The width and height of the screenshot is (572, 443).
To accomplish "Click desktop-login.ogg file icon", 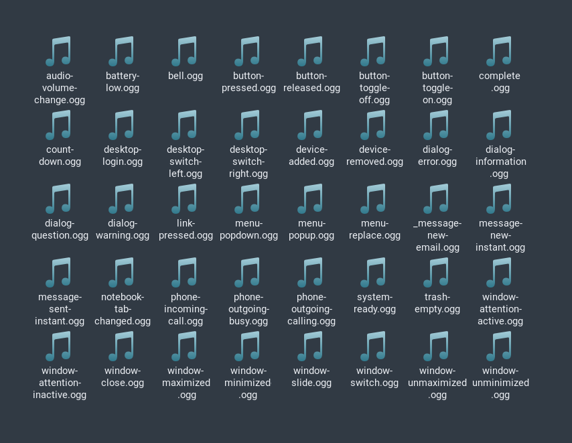I will pyautogui.click(x=121, y=125).
